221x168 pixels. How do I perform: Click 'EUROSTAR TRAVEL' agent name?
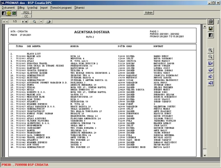(x=37, y=64)
